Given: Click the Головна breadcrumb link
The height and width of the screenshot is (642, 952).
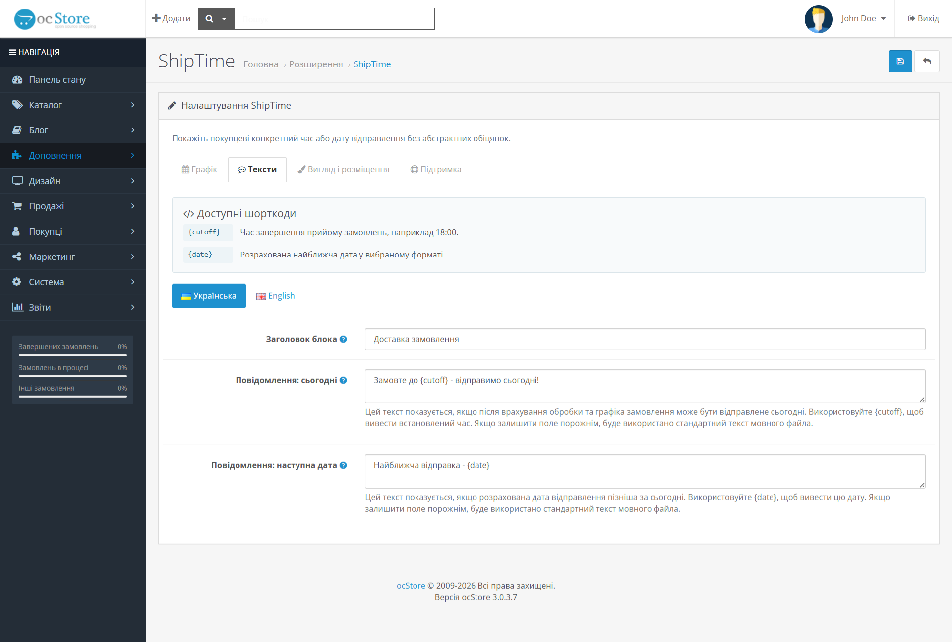Looking at the screenshot, I should click(x=261, y=64).
